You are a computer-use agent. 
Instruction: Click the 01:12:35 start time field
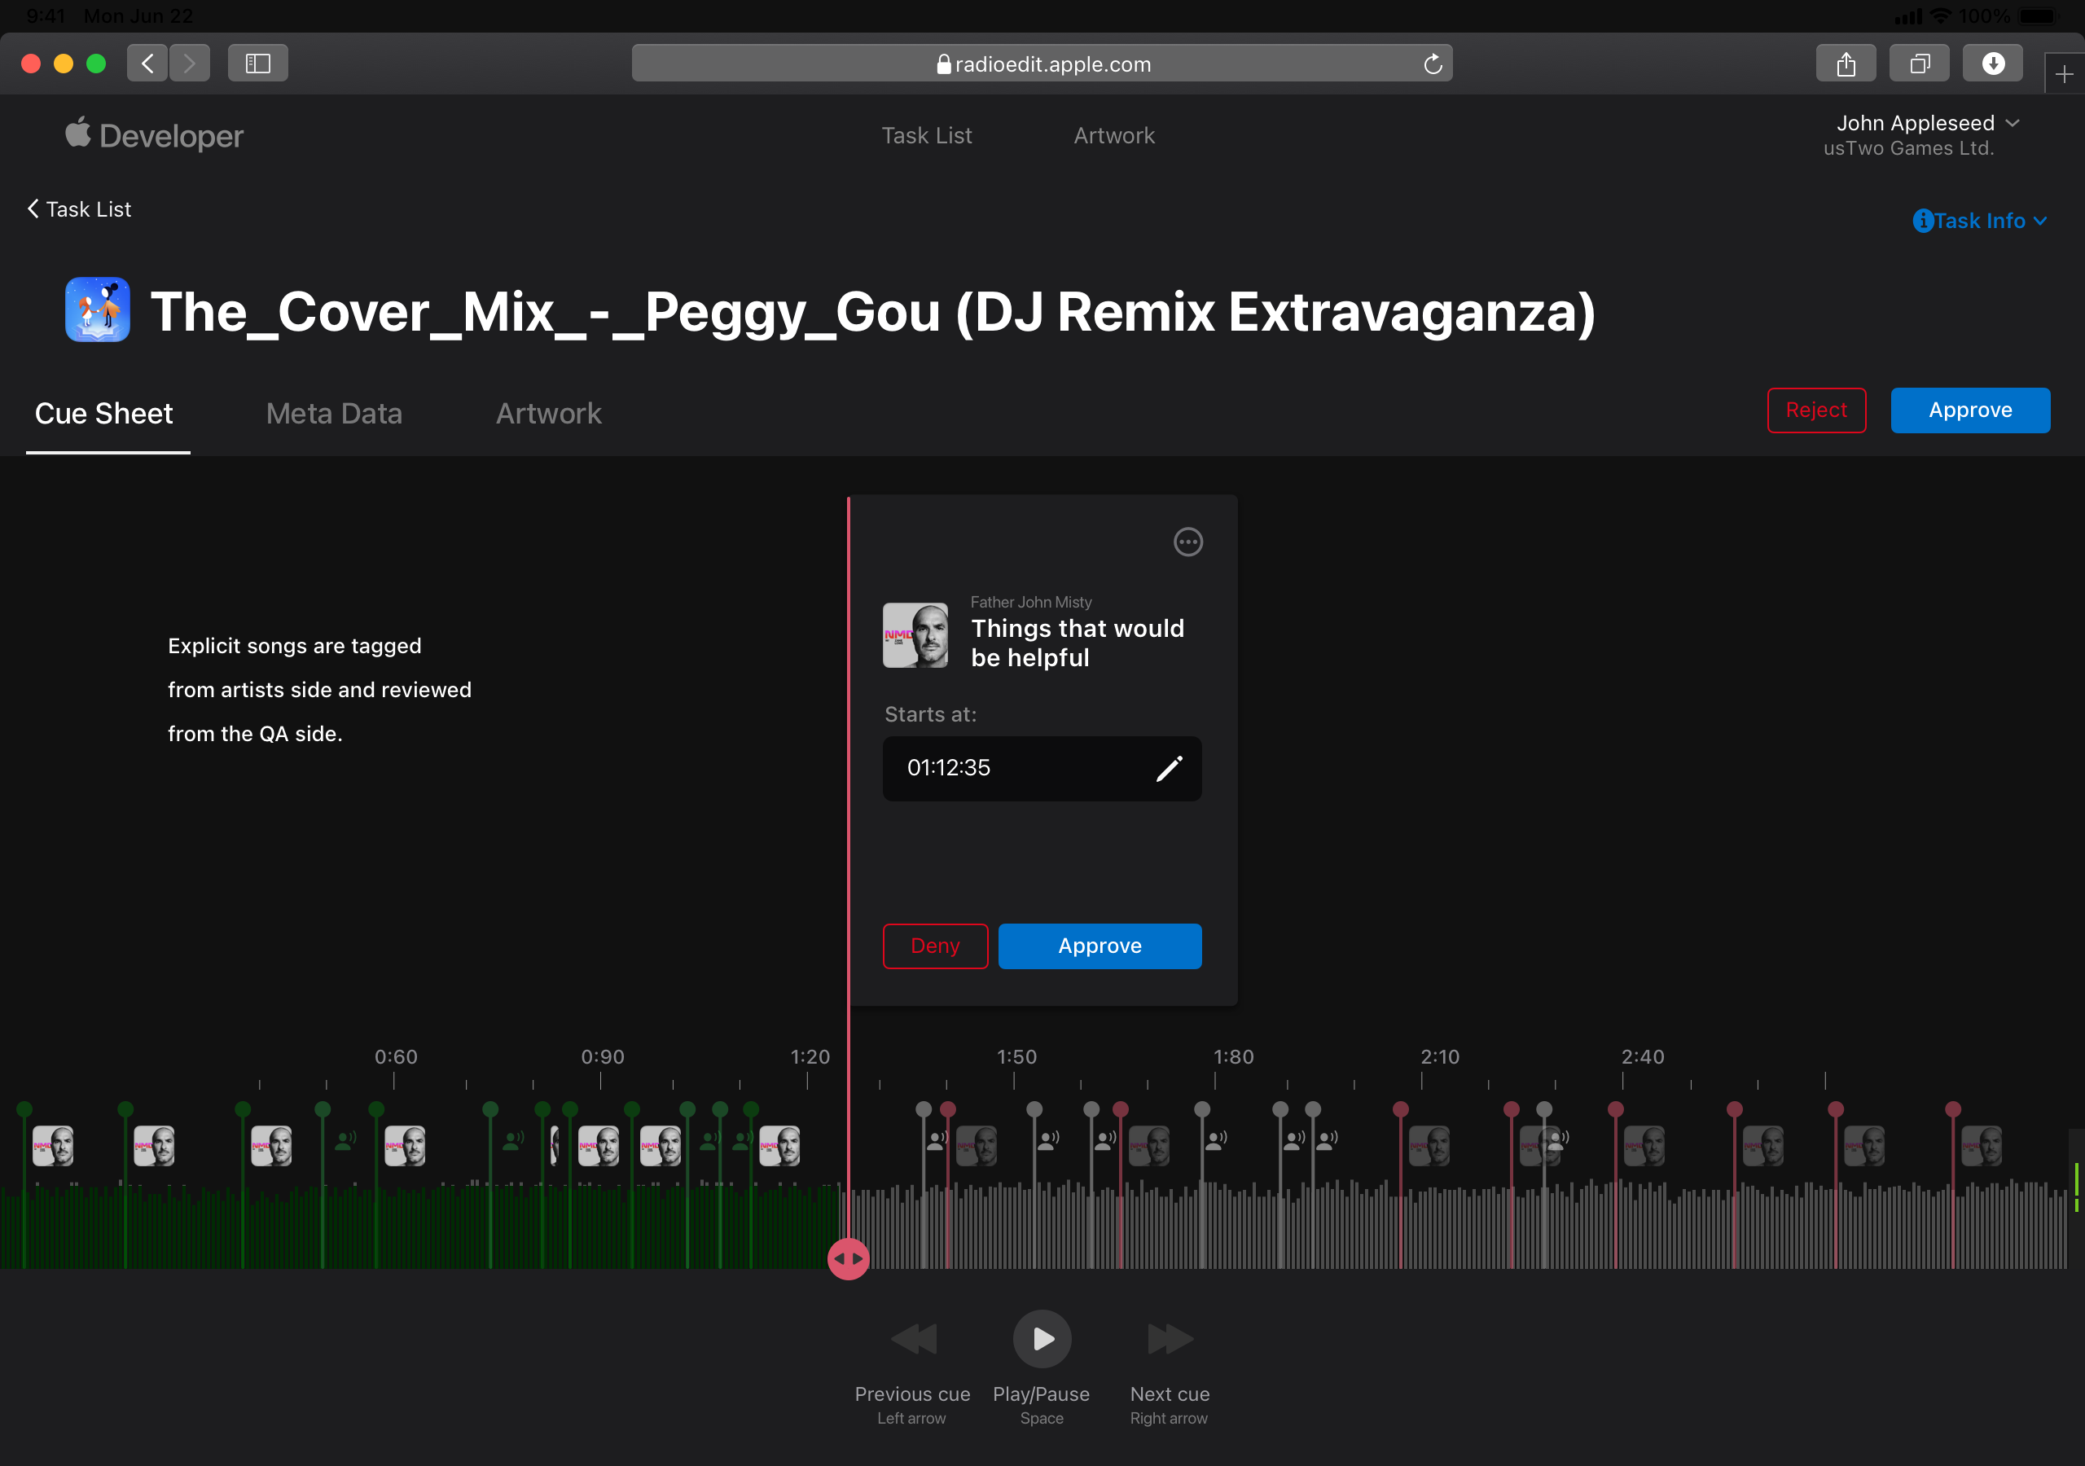(1042, 768)
